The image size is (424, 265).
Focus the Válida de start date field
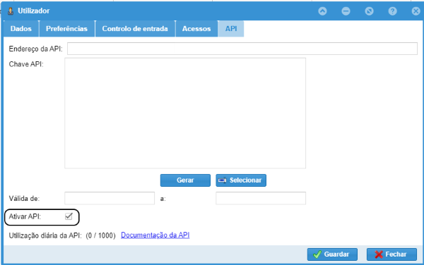[110, 198]
